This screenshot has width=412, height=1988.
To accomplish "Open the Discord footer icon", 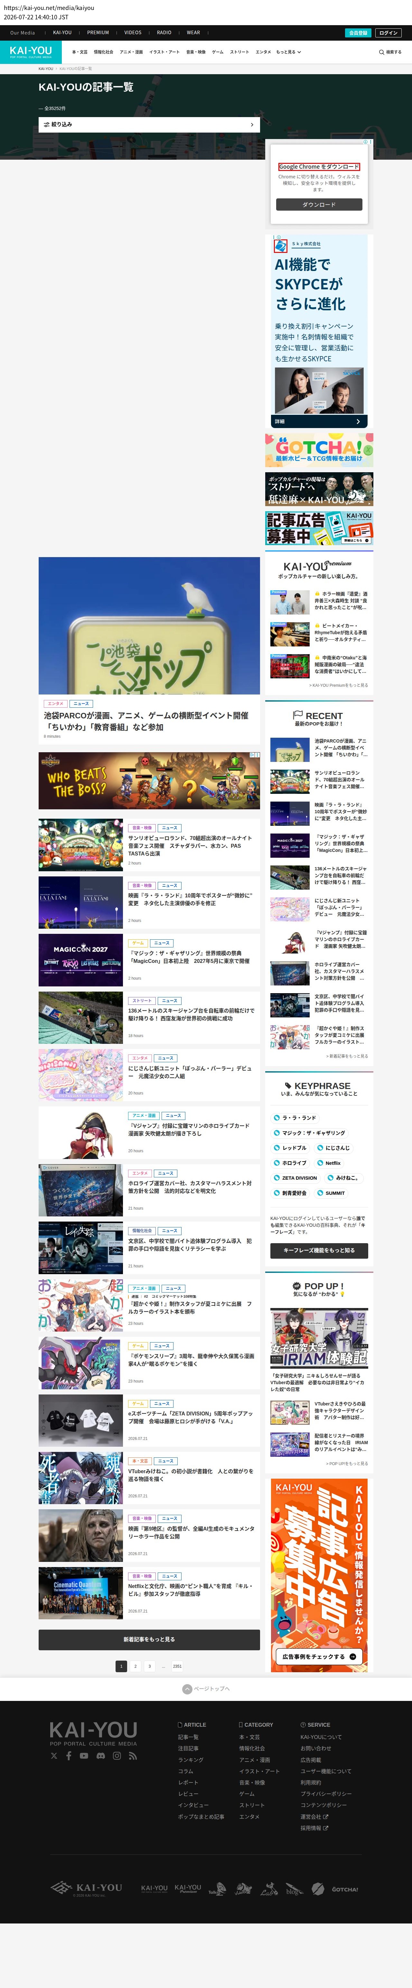I will (100, 1756).
